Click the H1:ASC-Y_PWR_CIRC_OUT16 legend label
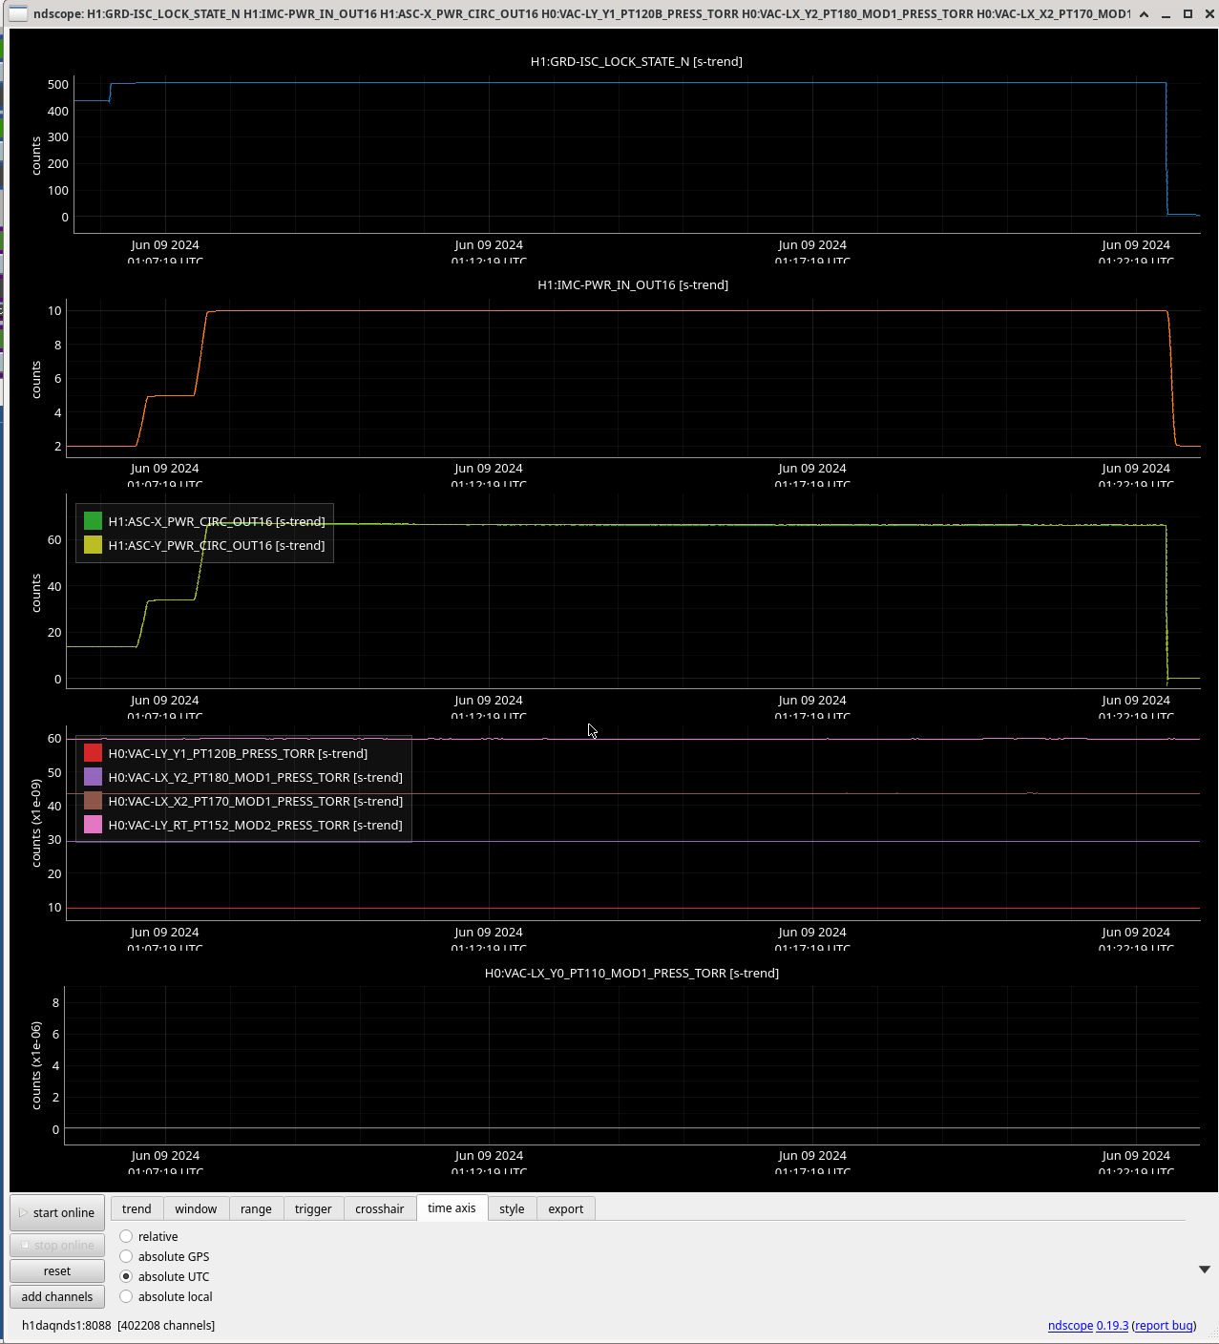The image size is (1219, 1344). tap(217, 545)
